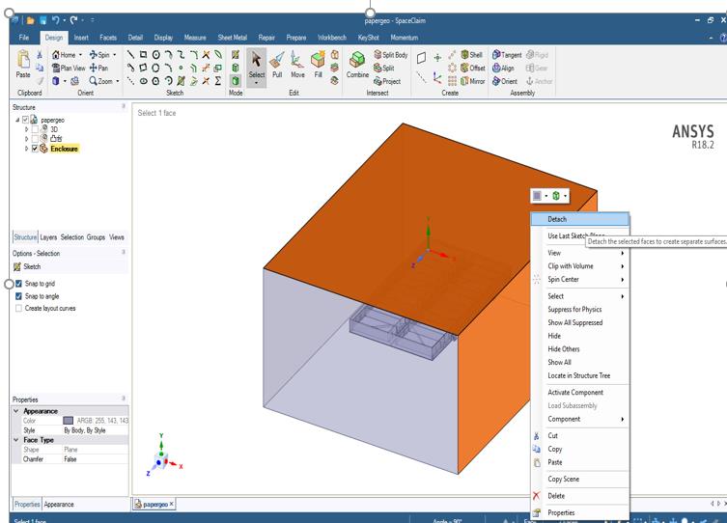Viewport: 727px width, 523px height.
Task: Open the View submenu arrow
Action: tap(622, 253)
